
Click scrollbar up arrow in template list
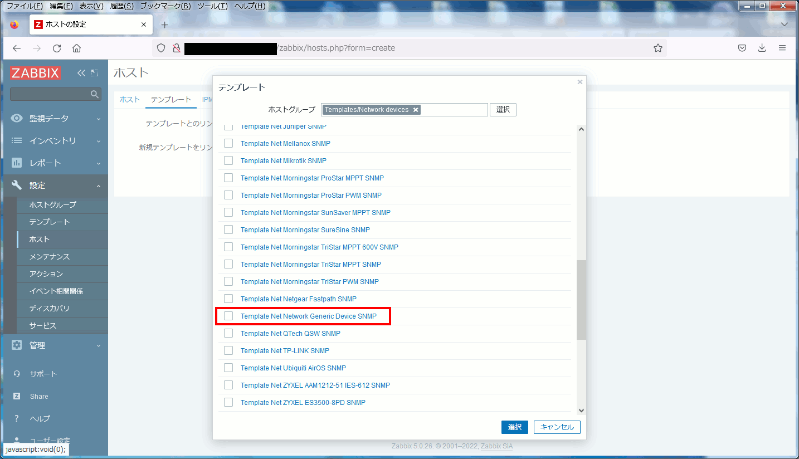(581, 129)
